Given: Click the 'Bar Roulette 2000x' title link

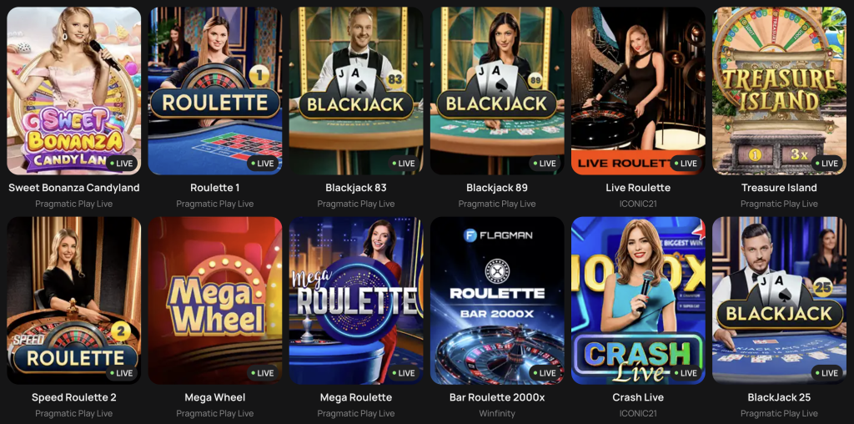Looking at the screenshot, I should click(x=497, y=397).
